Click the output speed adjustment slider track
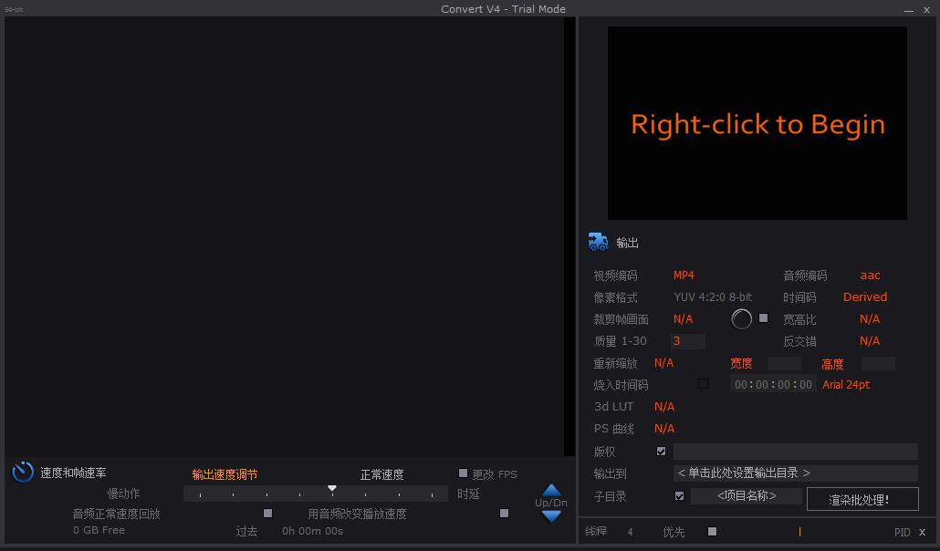The height and width of the screenshot is (551, 940). tap(316, 494)
